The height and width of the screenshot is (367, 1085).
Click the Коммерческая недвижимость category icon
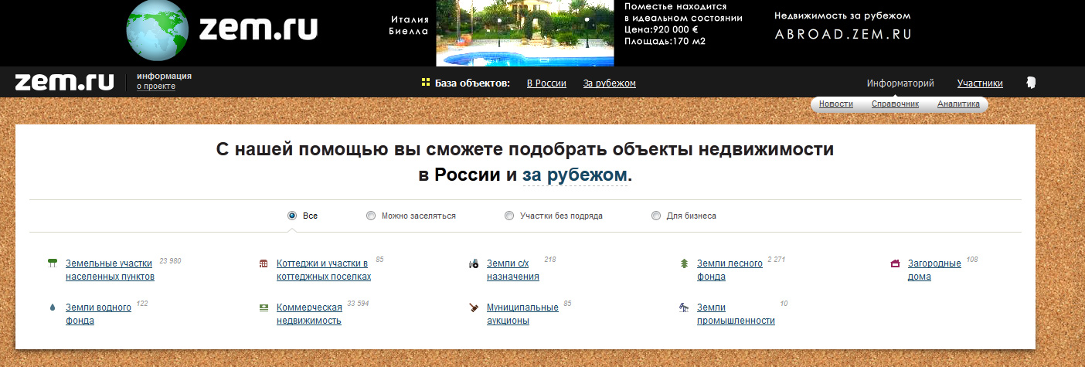[264, 308]
